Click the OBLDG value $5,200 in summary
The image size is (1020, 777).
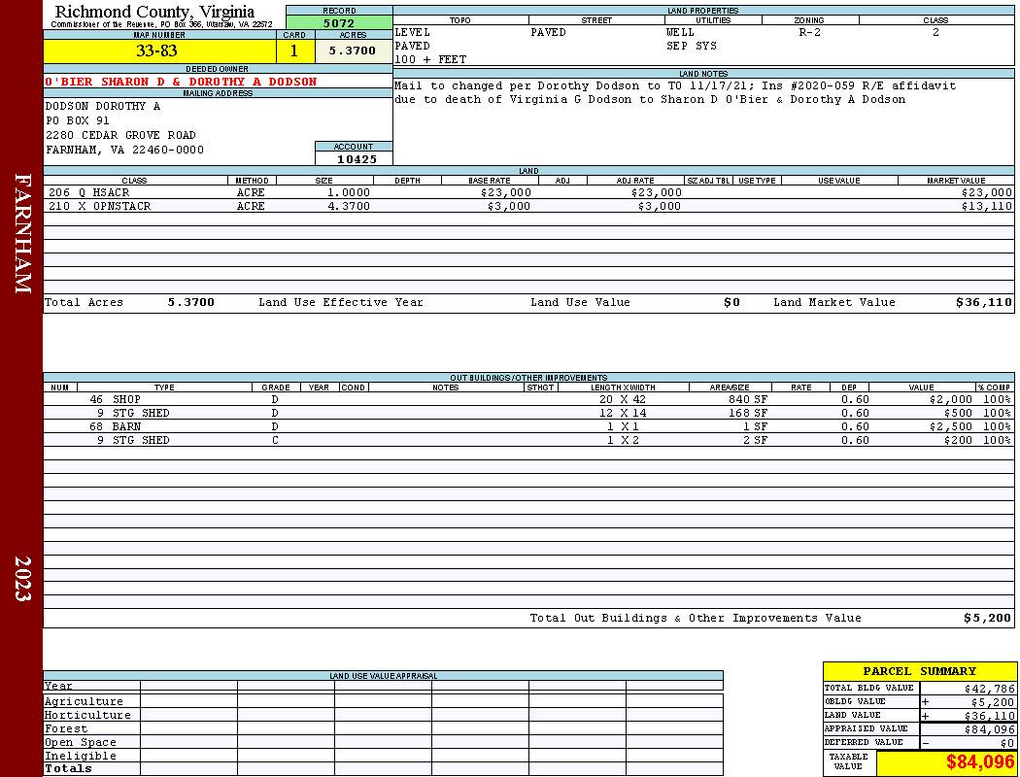pyautogui.click(x=992, y=702)
